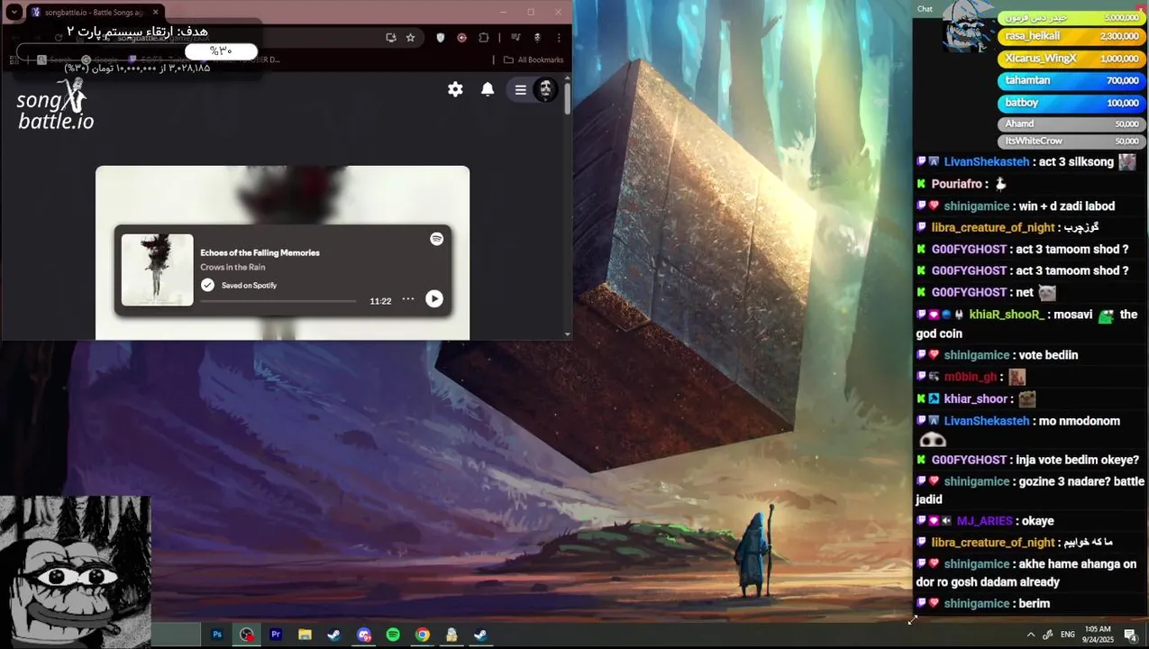
Task: Open Echoes of the Falling Memories title link
Action: coord(260,252)
